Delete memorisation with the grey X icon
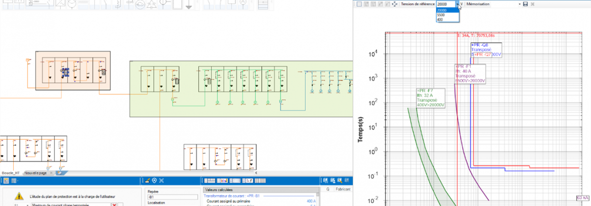This screenshot has height=206, width=591. pos(532,4)
